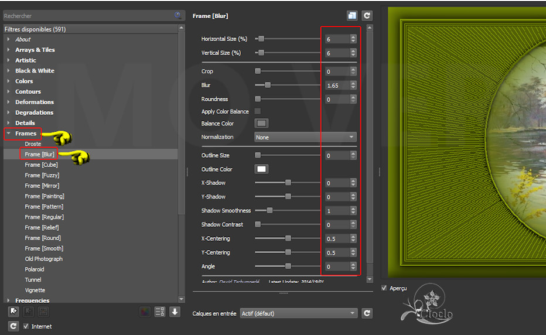Toggle the Internet checkbox

pyautogui.click(x=26, y=326)
